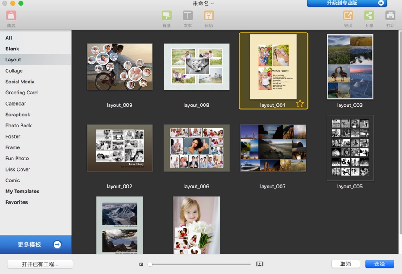Select the mountain landscape template thumbnail
Image resolution: width=402 pixels, height=274 pixels.
(x=120, y=225)
